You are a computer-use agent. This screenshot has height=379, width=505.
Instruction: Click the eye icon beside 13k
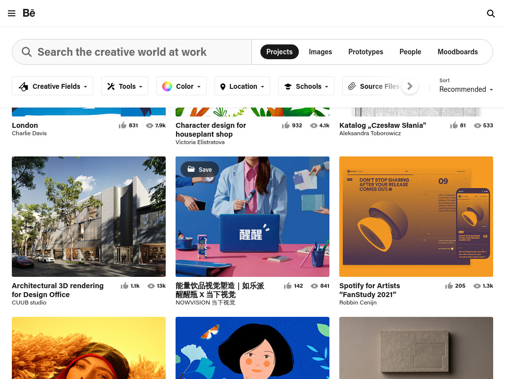(151, 286)
